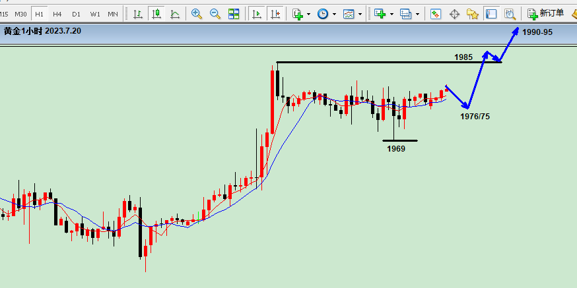Expand the indicators dropdown arrow
The image size is (577, 288).
tap(308, 14)
